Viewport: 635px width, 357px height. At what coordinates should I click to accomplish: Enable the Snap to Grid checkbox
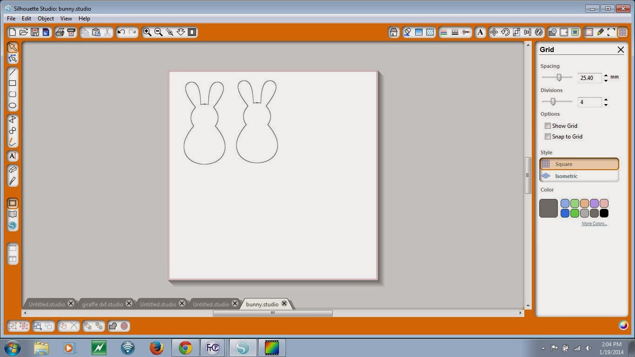point(548,137)
